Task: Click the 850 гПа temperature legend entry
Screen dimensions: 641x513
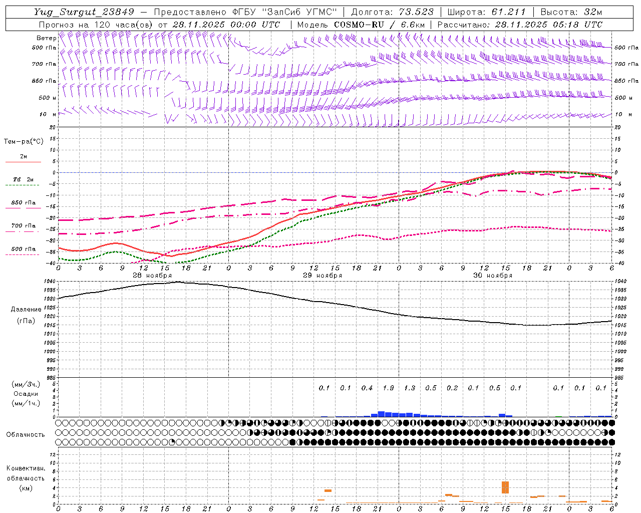Action: coord(23,203)
